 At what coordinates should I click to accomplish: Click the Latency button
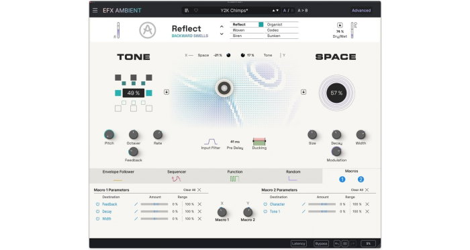299,243
